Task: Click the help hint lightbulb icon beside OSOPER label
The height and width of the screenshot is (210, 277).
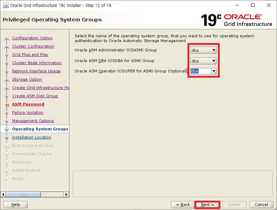Action: pos(187,71)
